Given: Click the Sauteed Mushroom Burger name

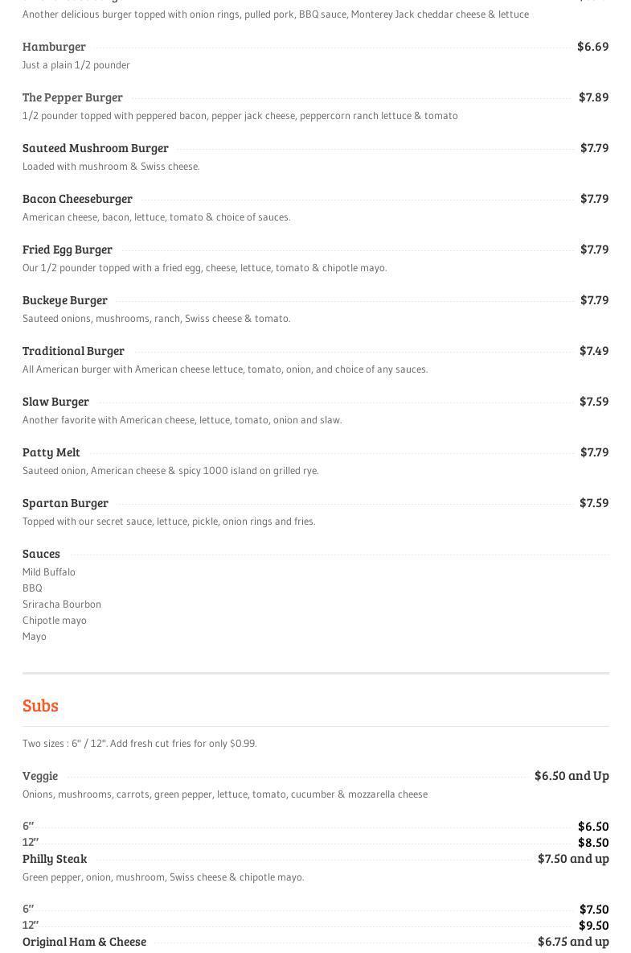Looking at the screenshot, I should coord(96,148).
